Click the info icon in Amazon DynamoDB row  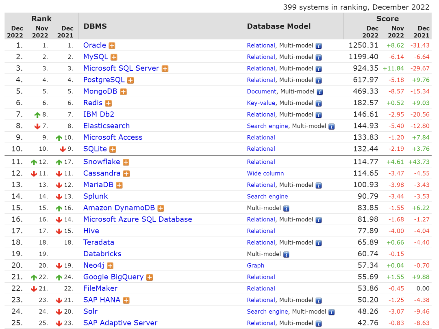tap(286, 208)
